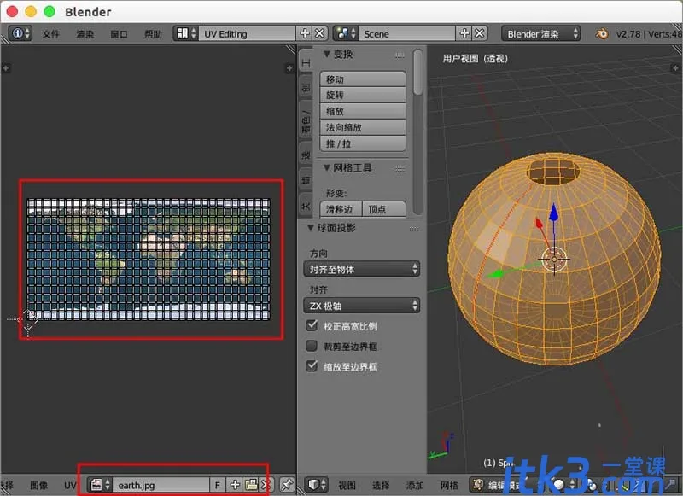Click the earth map UV image
The height and width of the screenshot is (496, 683).
pos(149,260)
